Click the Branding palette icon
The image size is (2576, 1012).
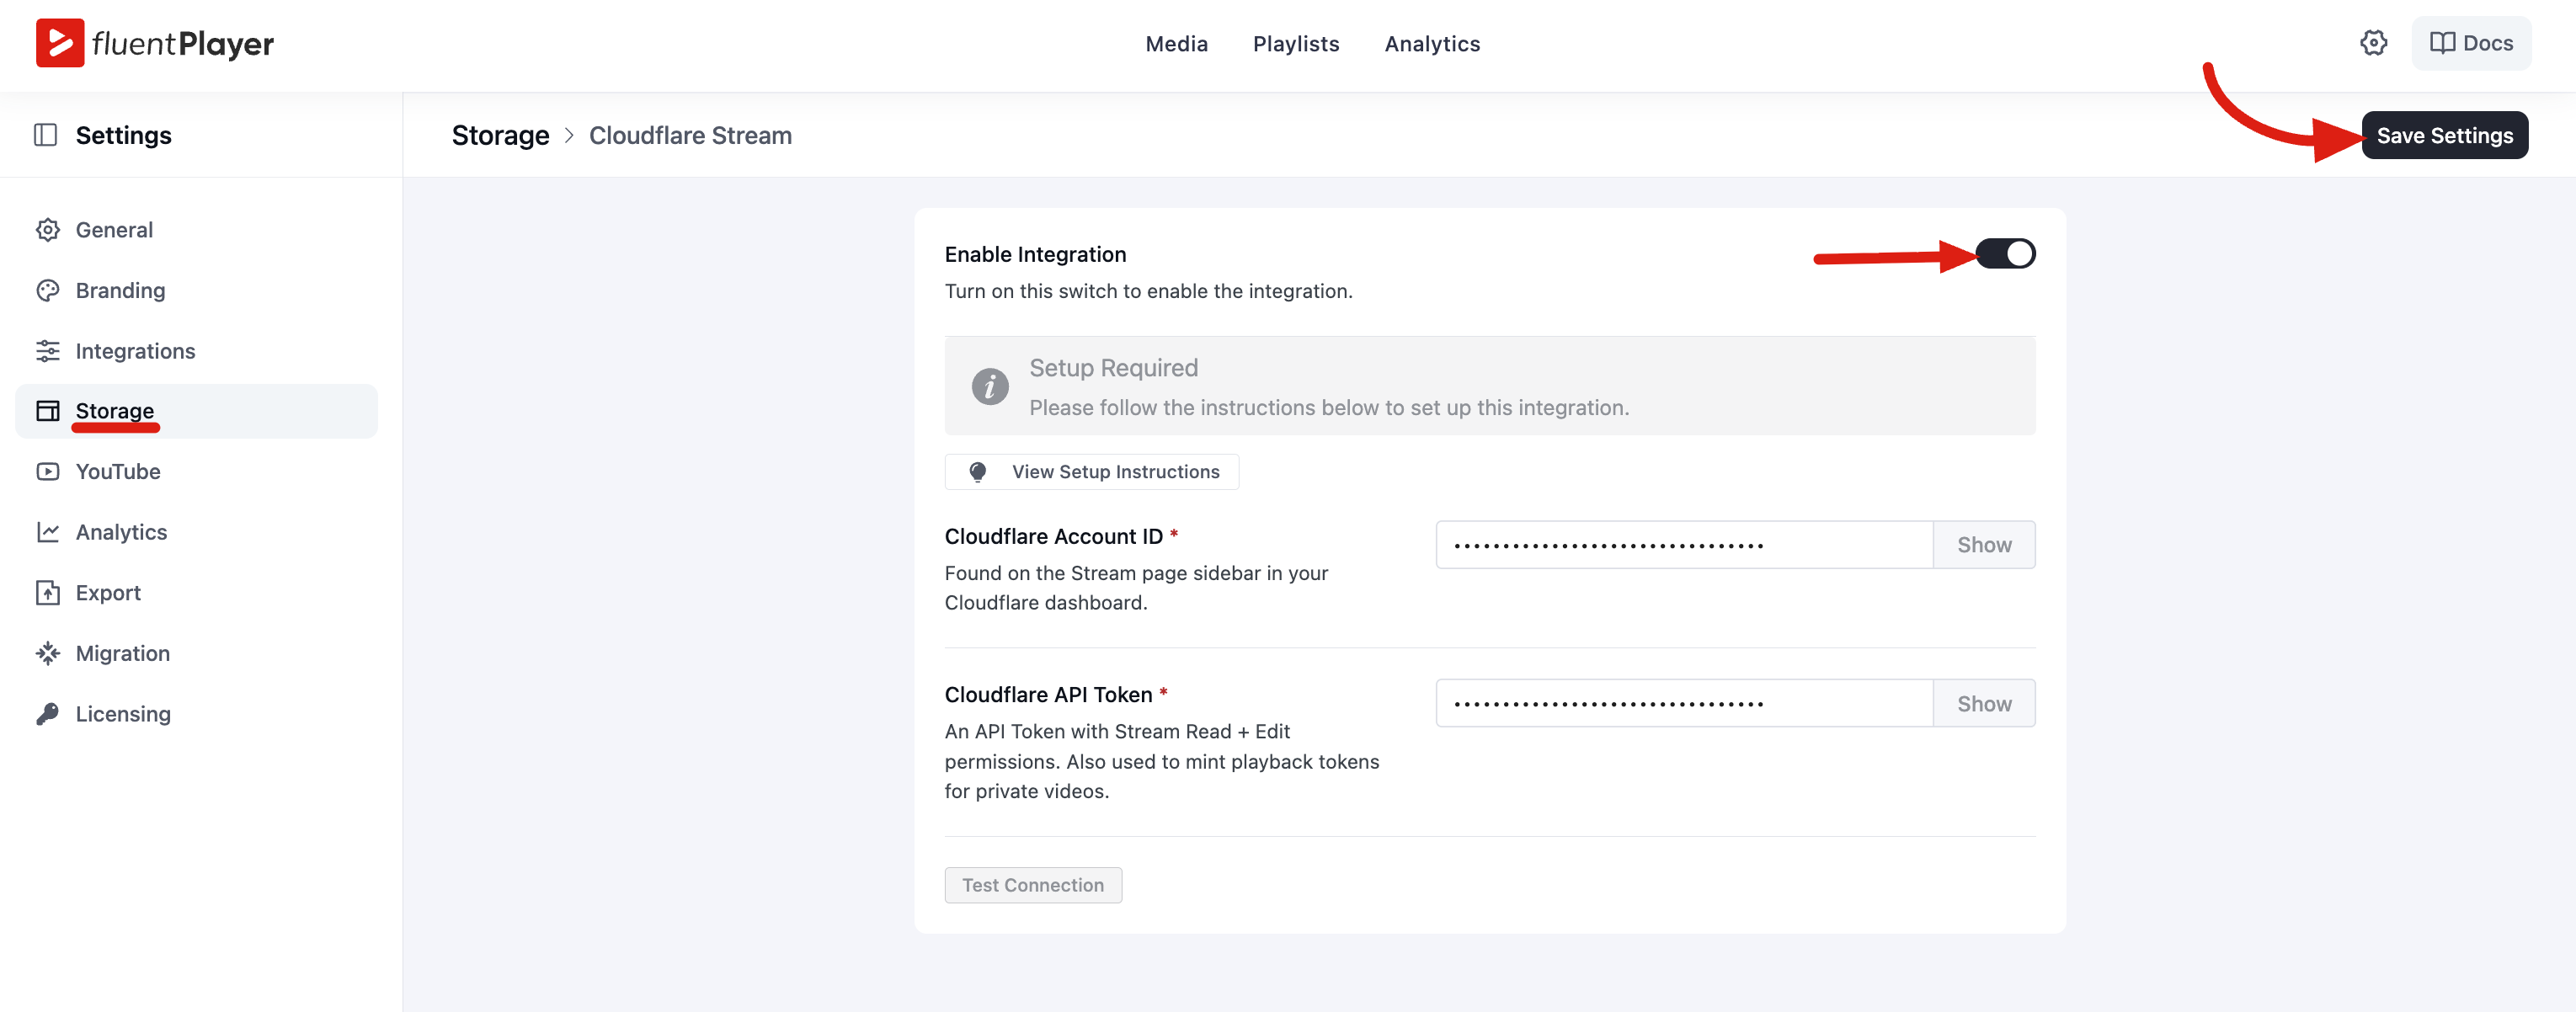(48, 290)
